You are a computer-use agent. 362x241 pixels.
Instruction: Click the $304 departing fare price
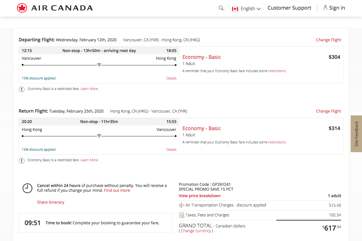pyautogui.click(x=334, y=57)
